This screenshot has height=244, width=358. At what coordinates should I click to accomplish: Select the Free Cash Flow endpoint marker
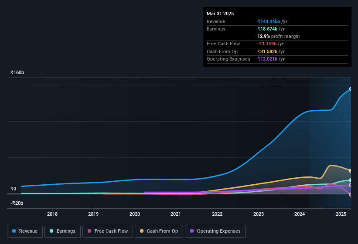(x=351, y=194)
